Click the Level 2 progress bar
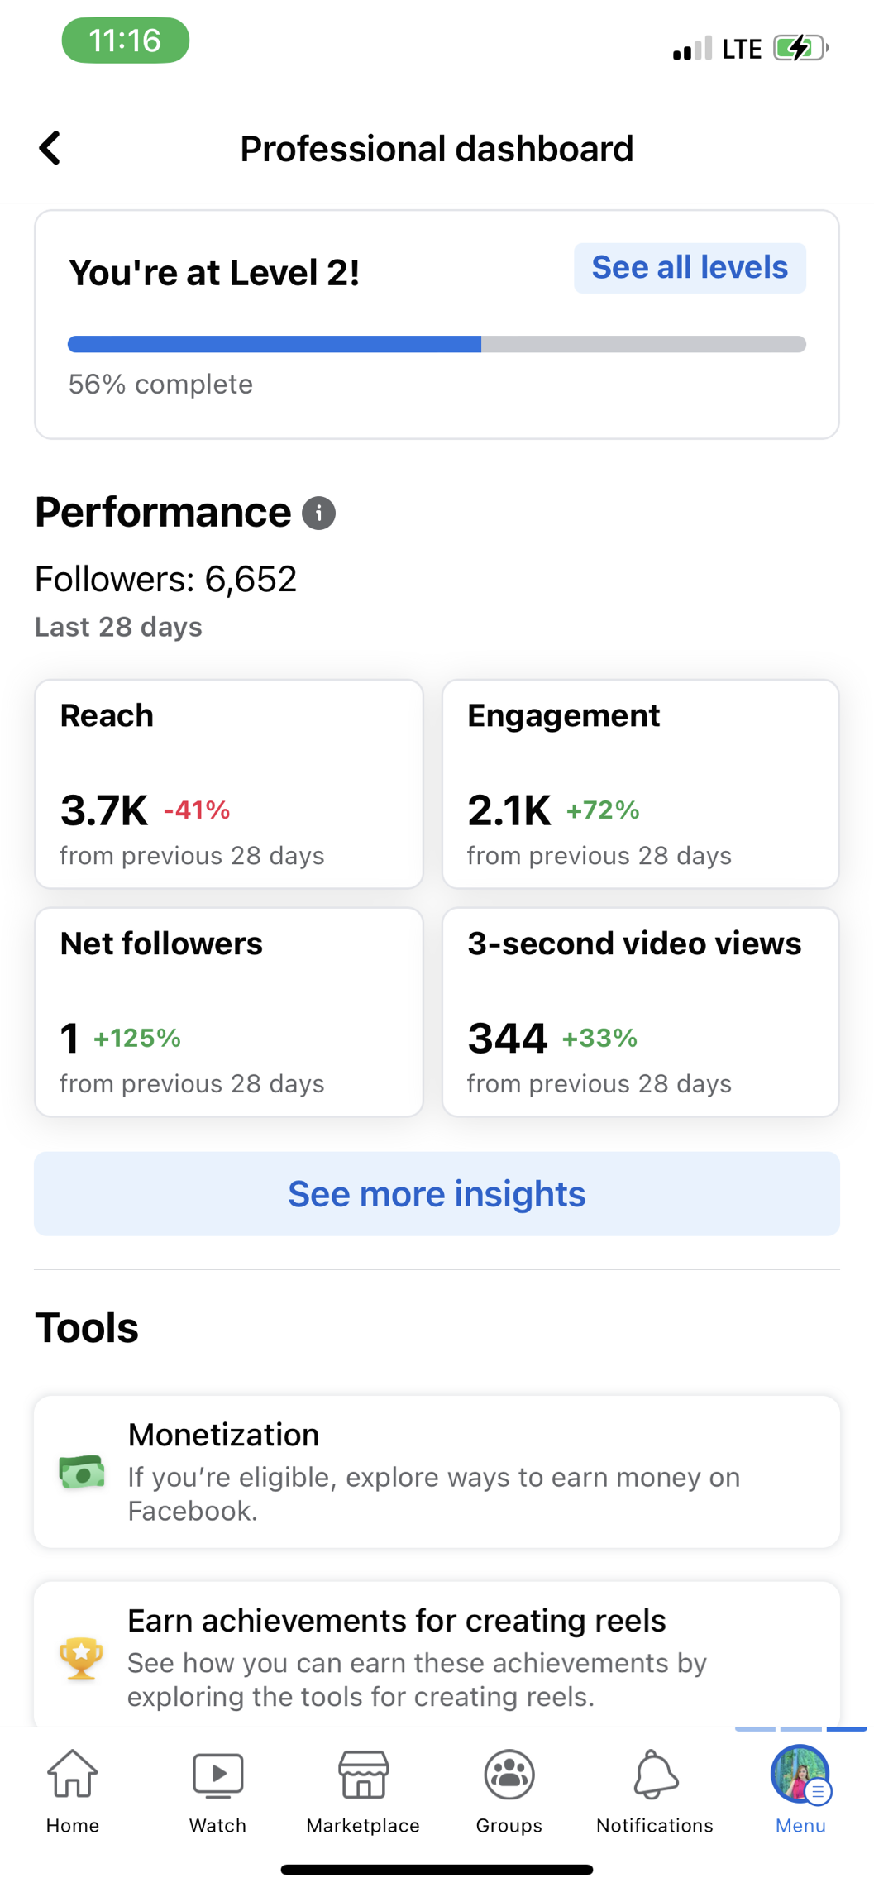 click(437, 345)
